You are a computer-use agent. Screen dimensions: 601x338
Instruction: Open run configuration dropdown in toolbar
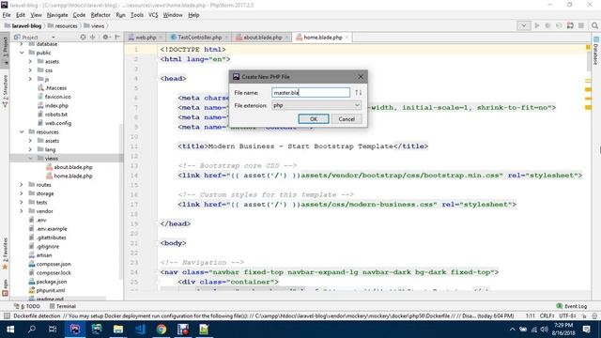524,25
